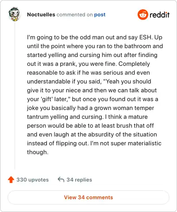
Task: Click the comment's final word 'though.'
Action: (38, 152)
